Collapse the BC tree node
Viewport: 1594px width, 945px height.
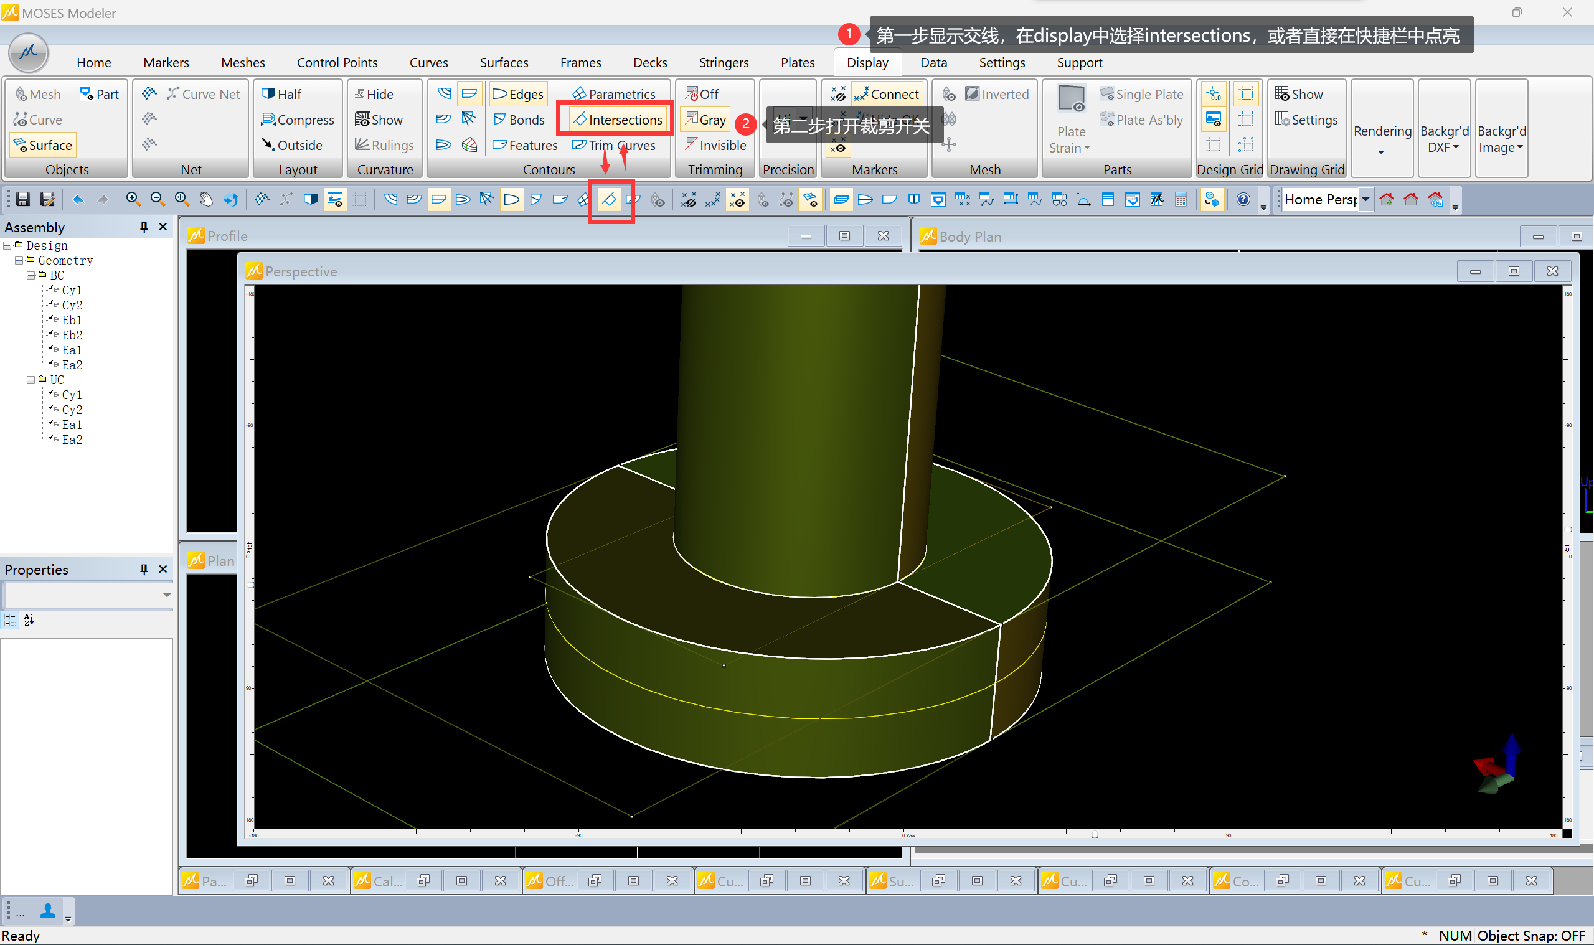pos(31,276)
